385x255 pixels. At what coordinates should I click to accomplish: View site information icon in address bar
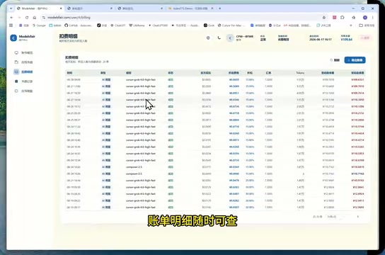tap(44, 18)
